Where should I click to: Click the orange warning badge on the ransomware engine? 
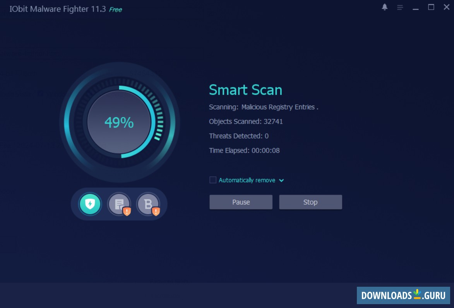[x=127, y=211]
